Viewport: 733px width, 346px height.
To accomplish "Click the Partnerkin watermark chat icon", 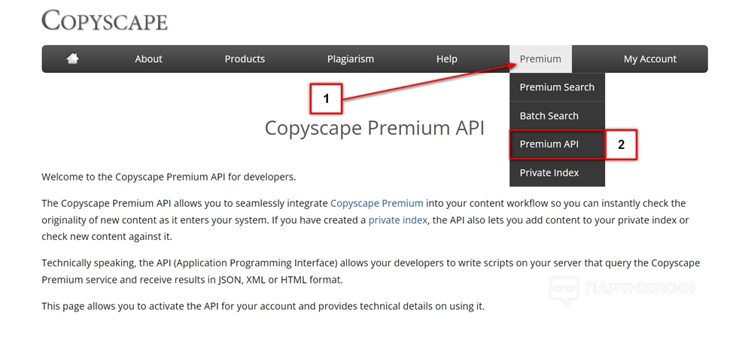I will pos(564,290).
